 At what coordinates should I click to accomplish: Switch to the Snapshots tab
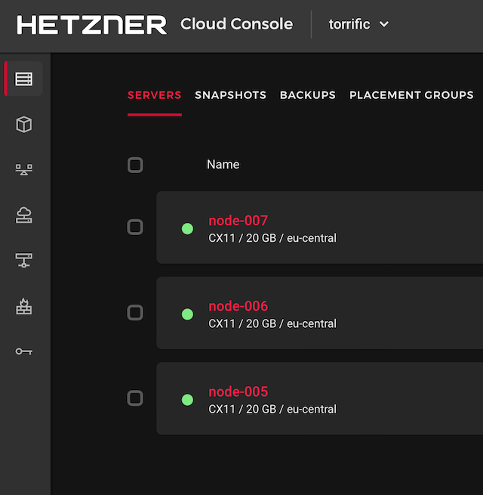pyautogui.click(x=230, y=95)
